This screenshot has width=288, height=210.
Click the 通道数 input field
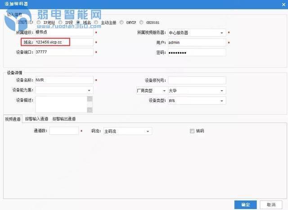point(64,131)
